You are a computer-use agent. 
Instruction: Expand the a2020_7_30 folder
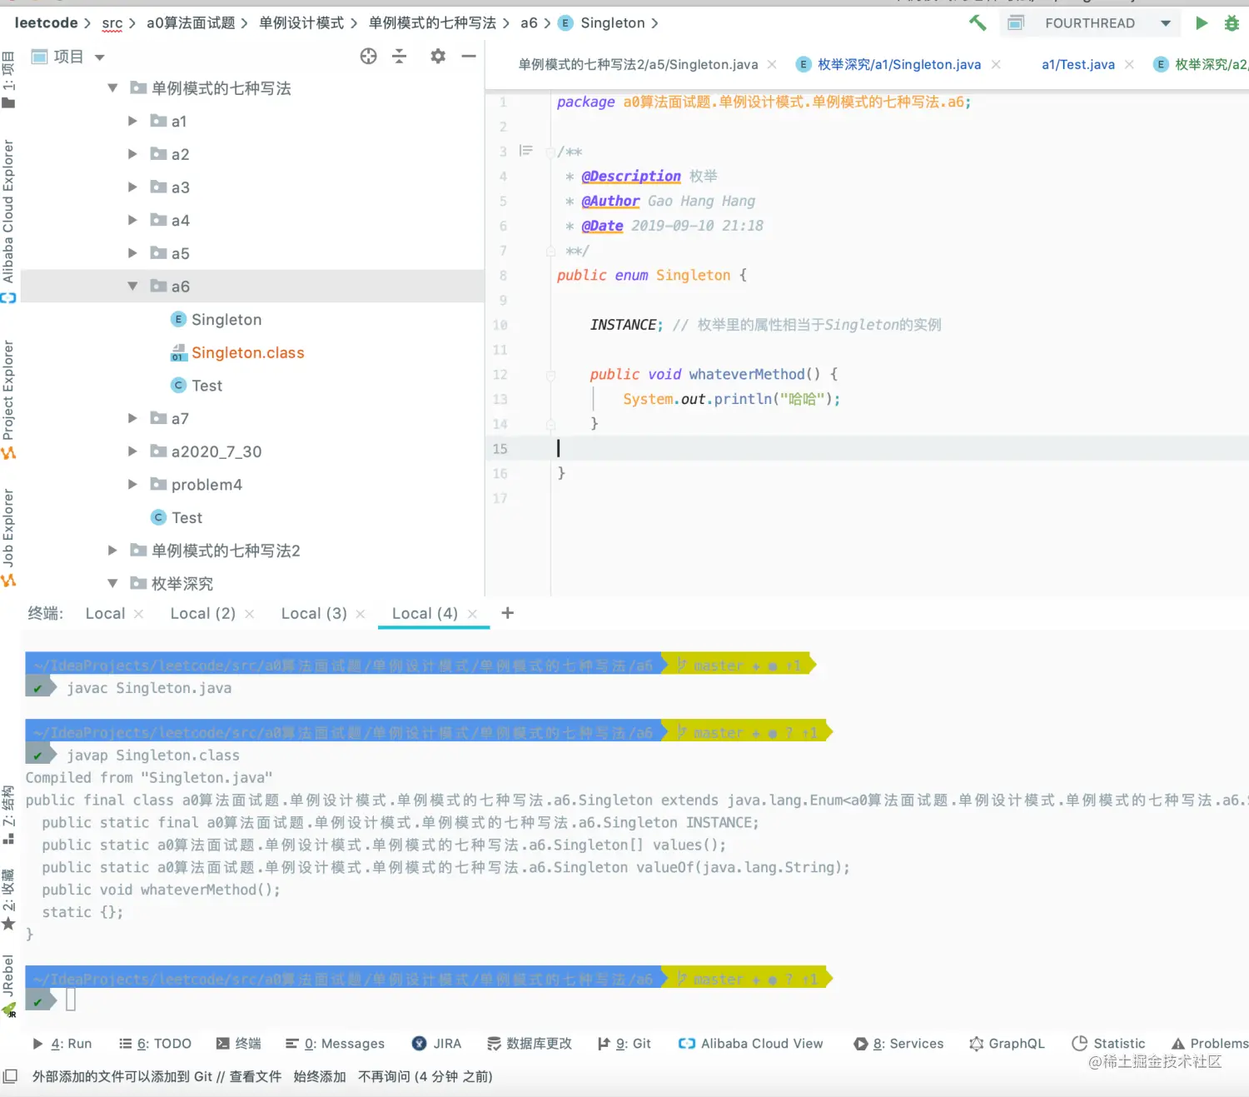pyautogui.click(x=132, y=451)
